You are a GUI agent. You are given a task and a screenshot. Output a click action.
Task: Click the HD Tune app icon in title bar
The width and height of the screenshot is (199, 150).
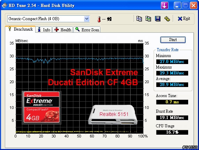coord(4,5)
